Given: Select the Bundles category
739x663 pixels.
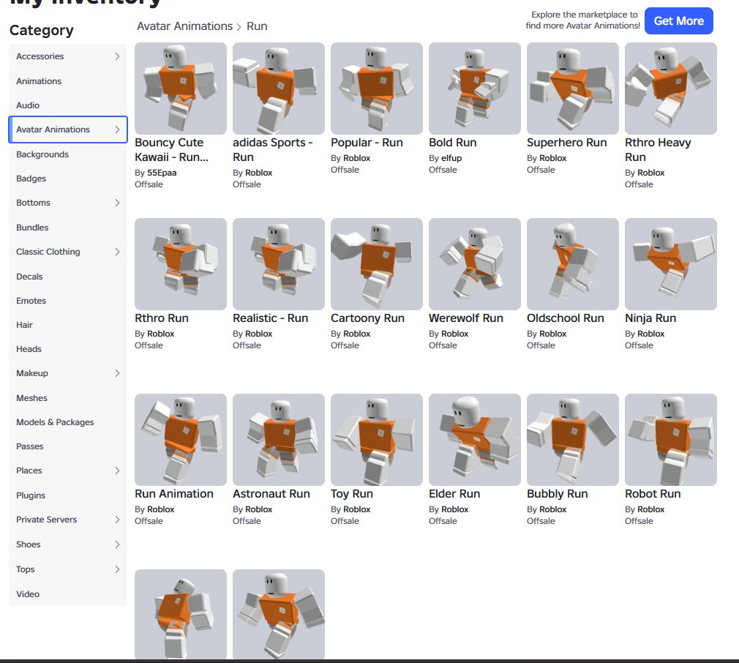Looking at the screenshot, I should pyautogui.click(x=68, y=227).
